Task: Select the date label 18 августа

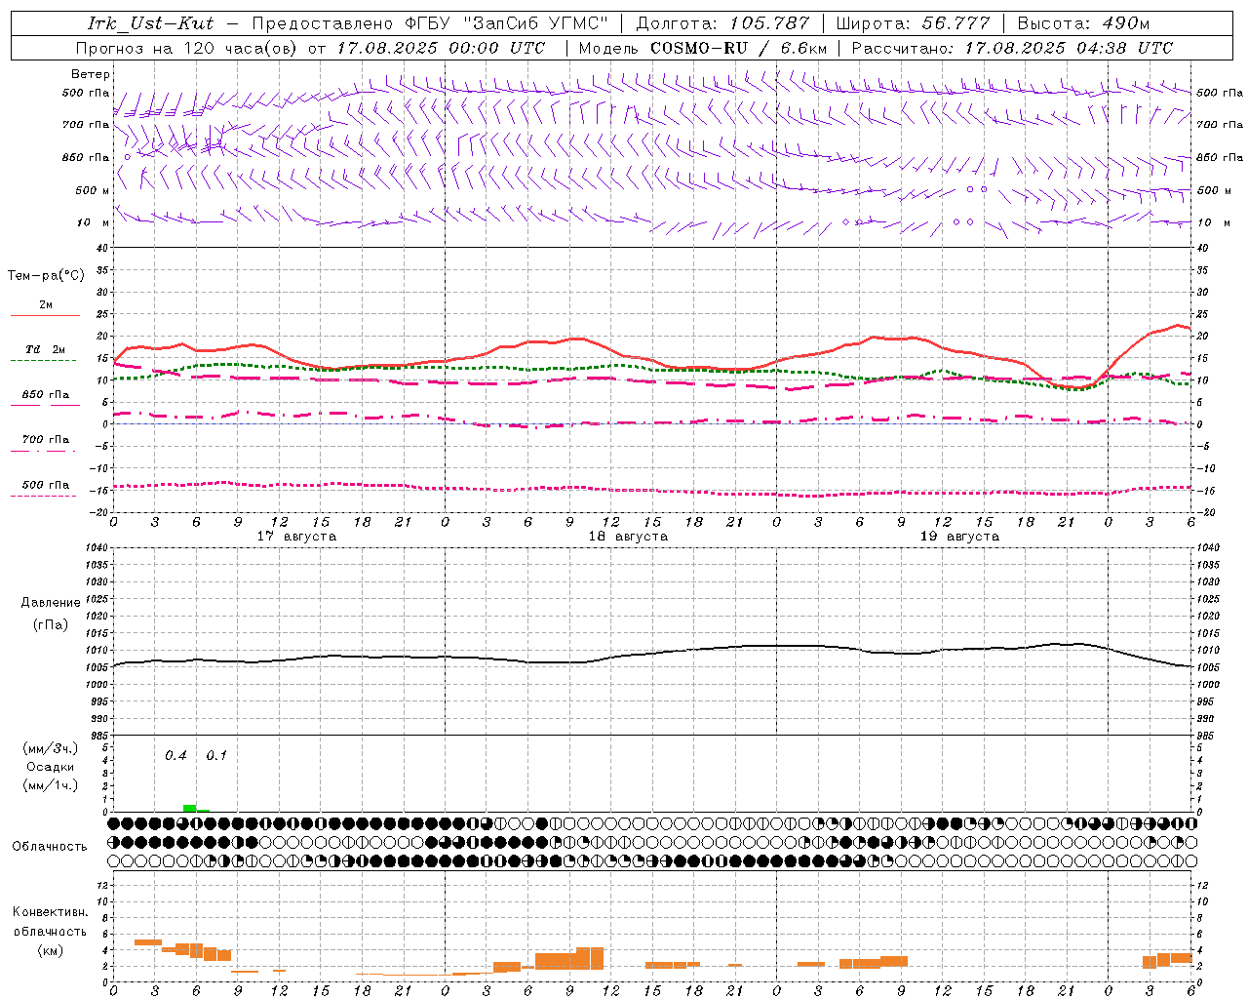Action: pos(628,537)
